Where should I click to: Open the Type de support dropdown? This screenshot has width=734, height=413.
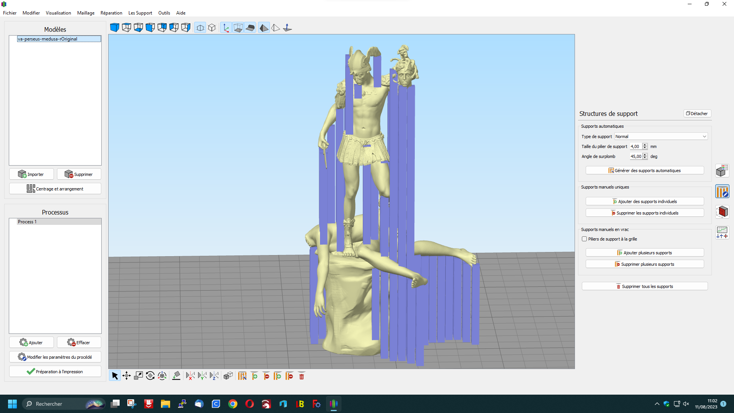pyautogui.click(x=661, y=137)
